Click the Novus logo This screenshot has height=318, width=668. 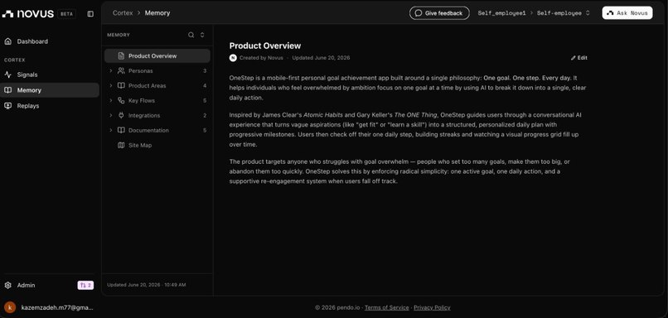(x=28, y=13)
